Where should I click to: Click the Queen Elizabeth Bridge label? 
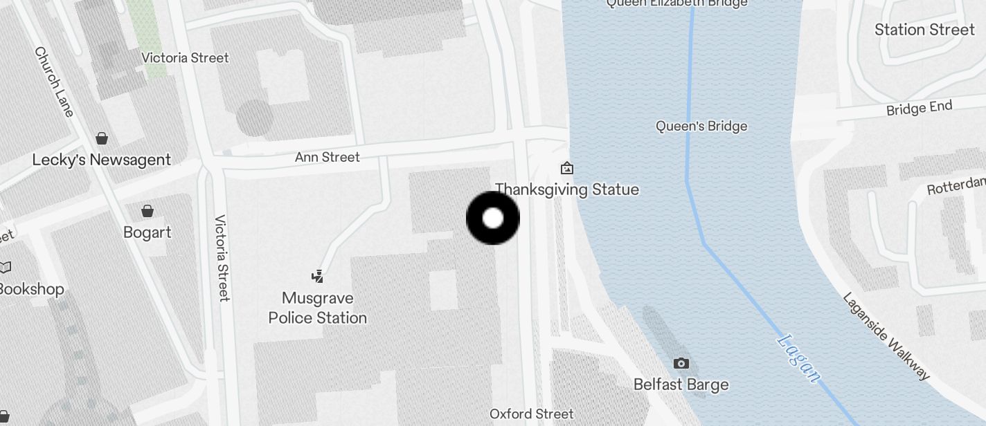pos(676,3)
